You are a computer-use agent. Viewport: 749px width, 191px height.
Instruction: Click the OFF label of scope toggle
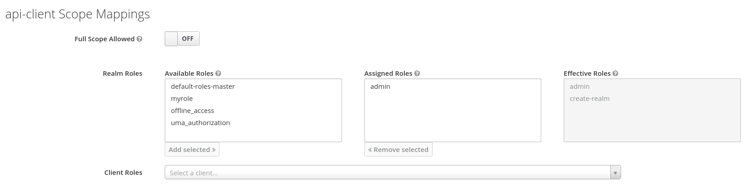point(188,39)
